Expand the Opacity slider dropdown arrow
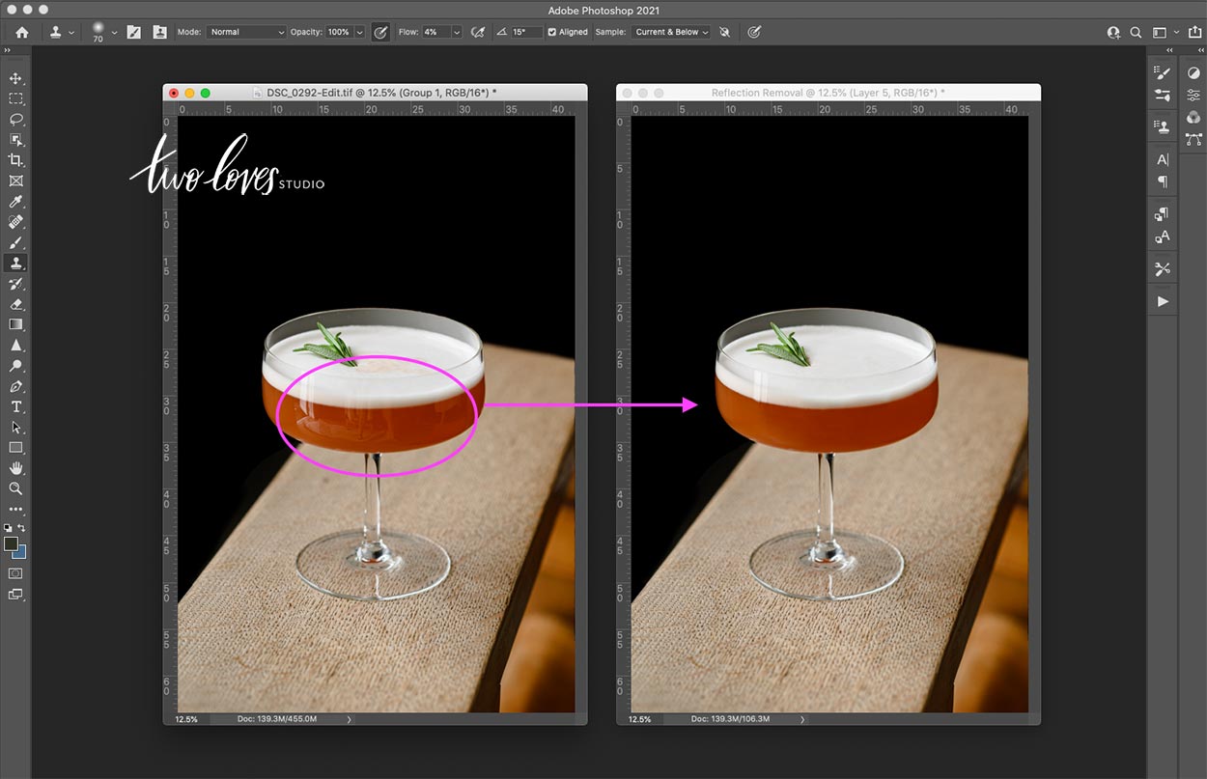Viewport: 1207px width, 779px height. click(359, 32)
